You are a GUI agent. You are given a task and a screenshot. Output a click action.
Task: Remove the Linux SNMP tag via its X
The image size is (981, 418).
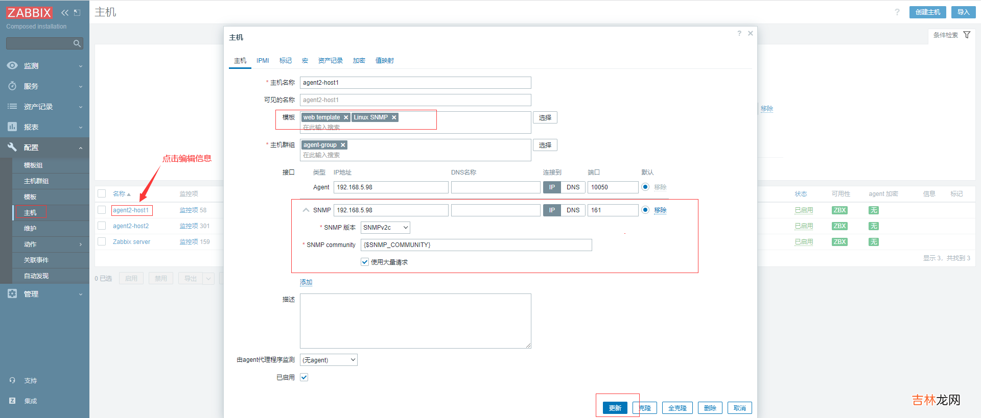(x=394, y=117)
